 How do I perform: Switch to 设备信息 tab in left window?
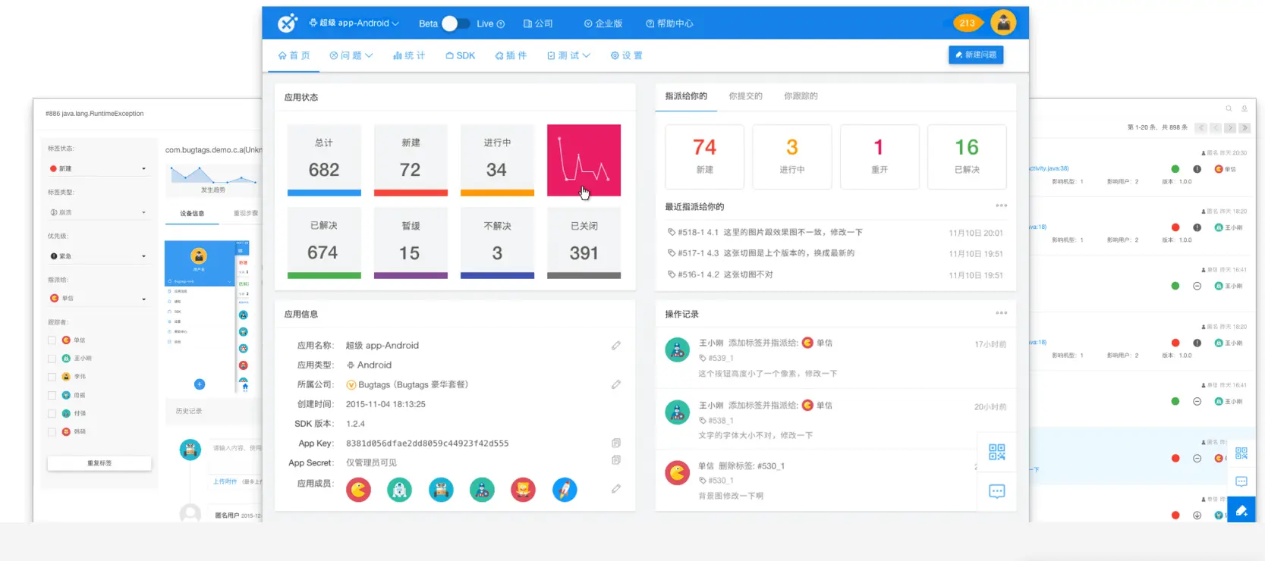click(192, 214)
